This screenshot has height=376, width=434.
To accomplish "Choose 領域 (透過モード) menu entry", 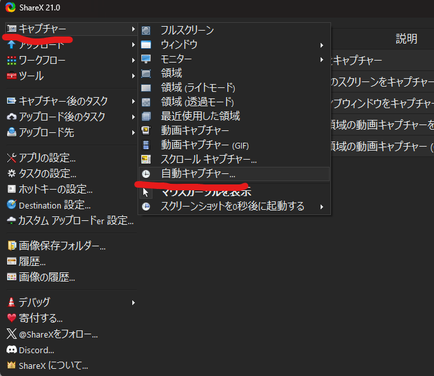I will pyautogui.click(x=234, y=102).
